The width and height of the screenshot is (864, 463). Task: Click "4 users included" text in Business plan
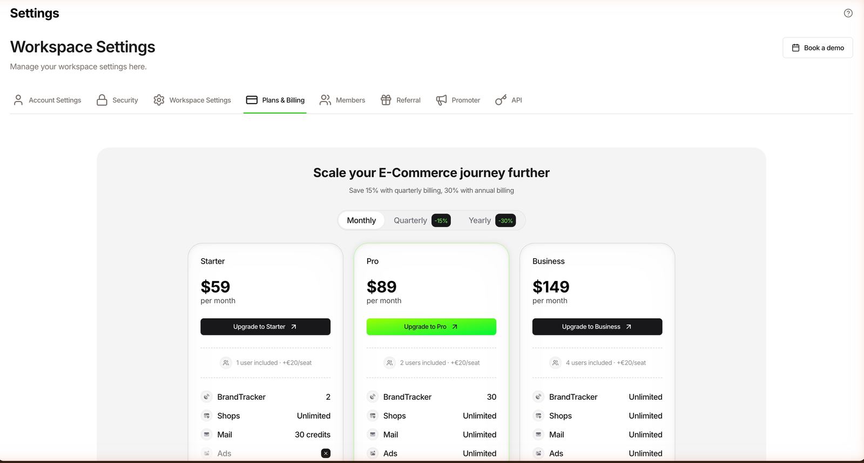point(589,363)
